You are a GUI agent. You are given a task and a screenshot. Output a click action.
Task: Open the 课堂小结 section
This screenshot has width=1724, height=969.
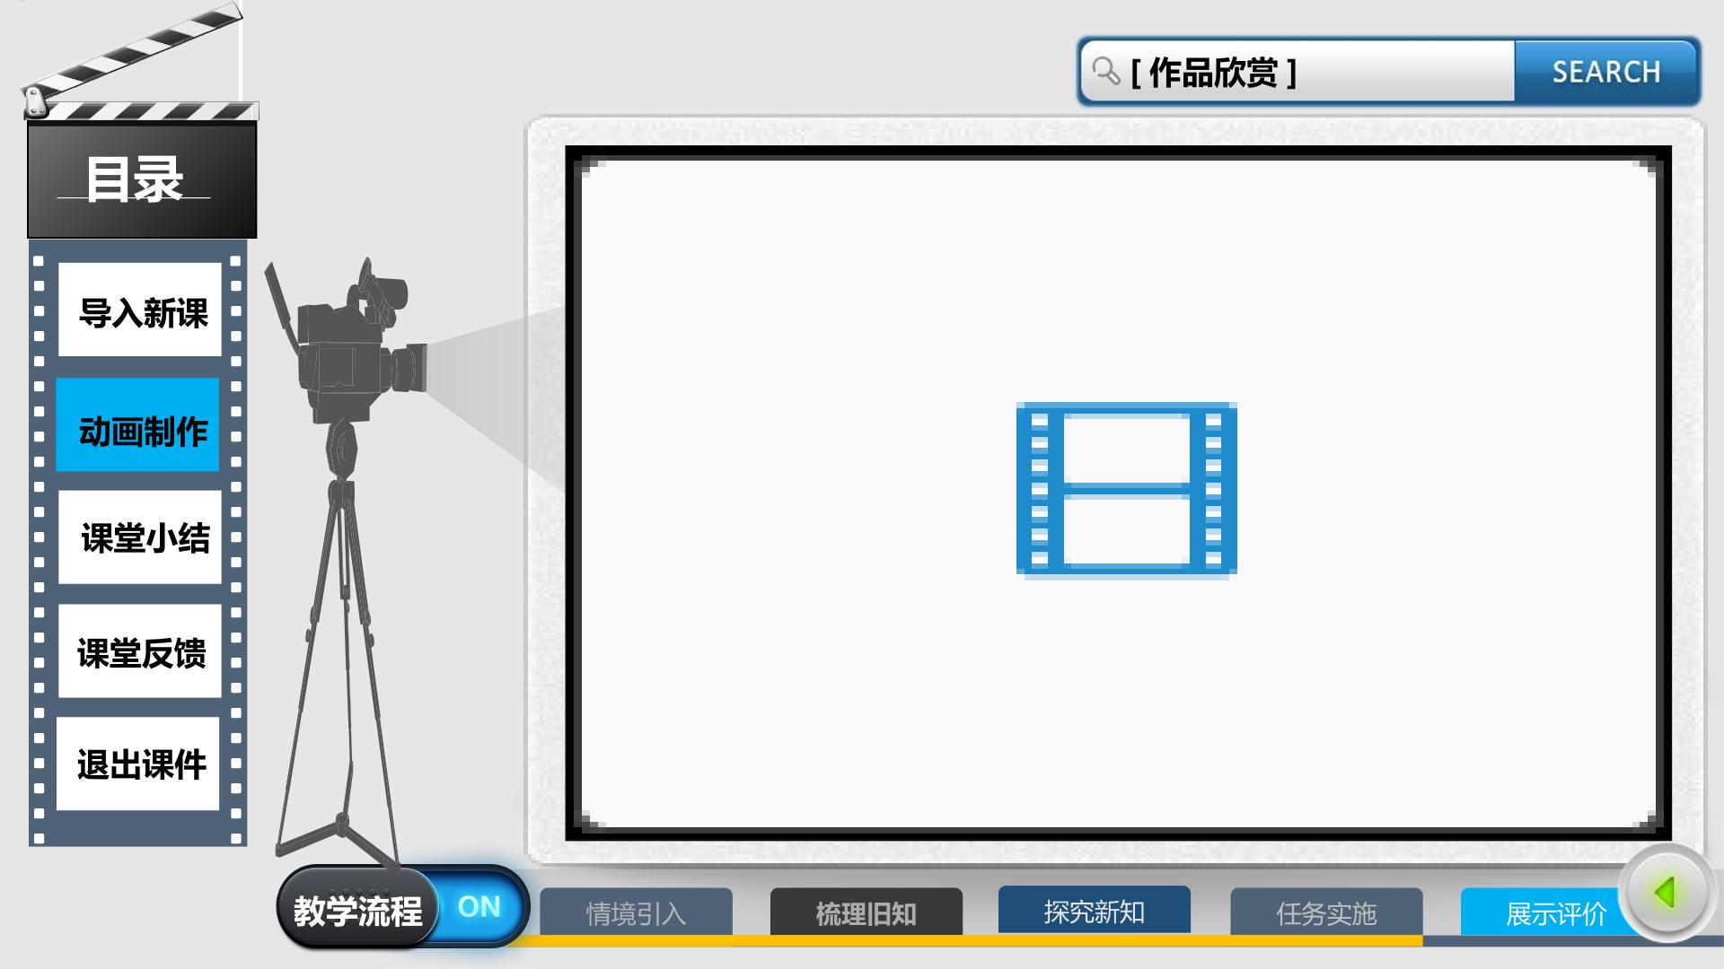140,537
